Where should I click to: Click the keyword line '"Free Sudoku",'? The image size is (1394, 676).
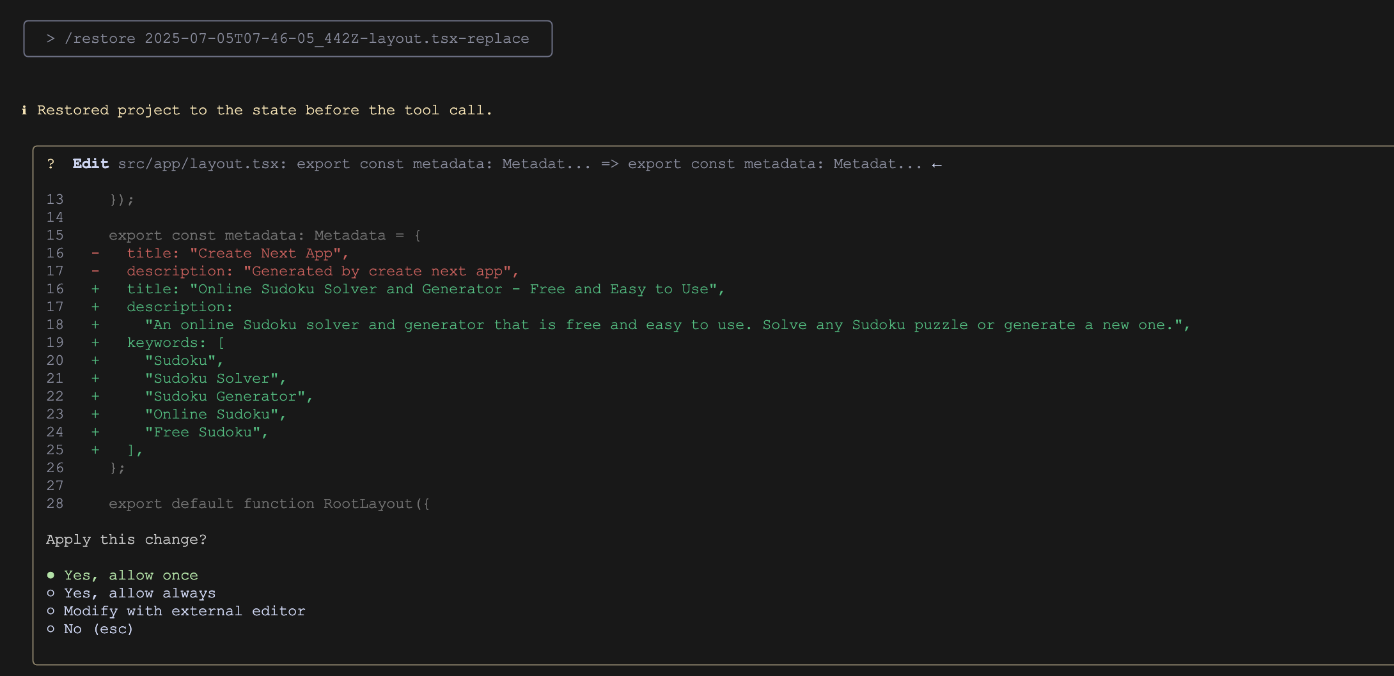click(207, 433)
